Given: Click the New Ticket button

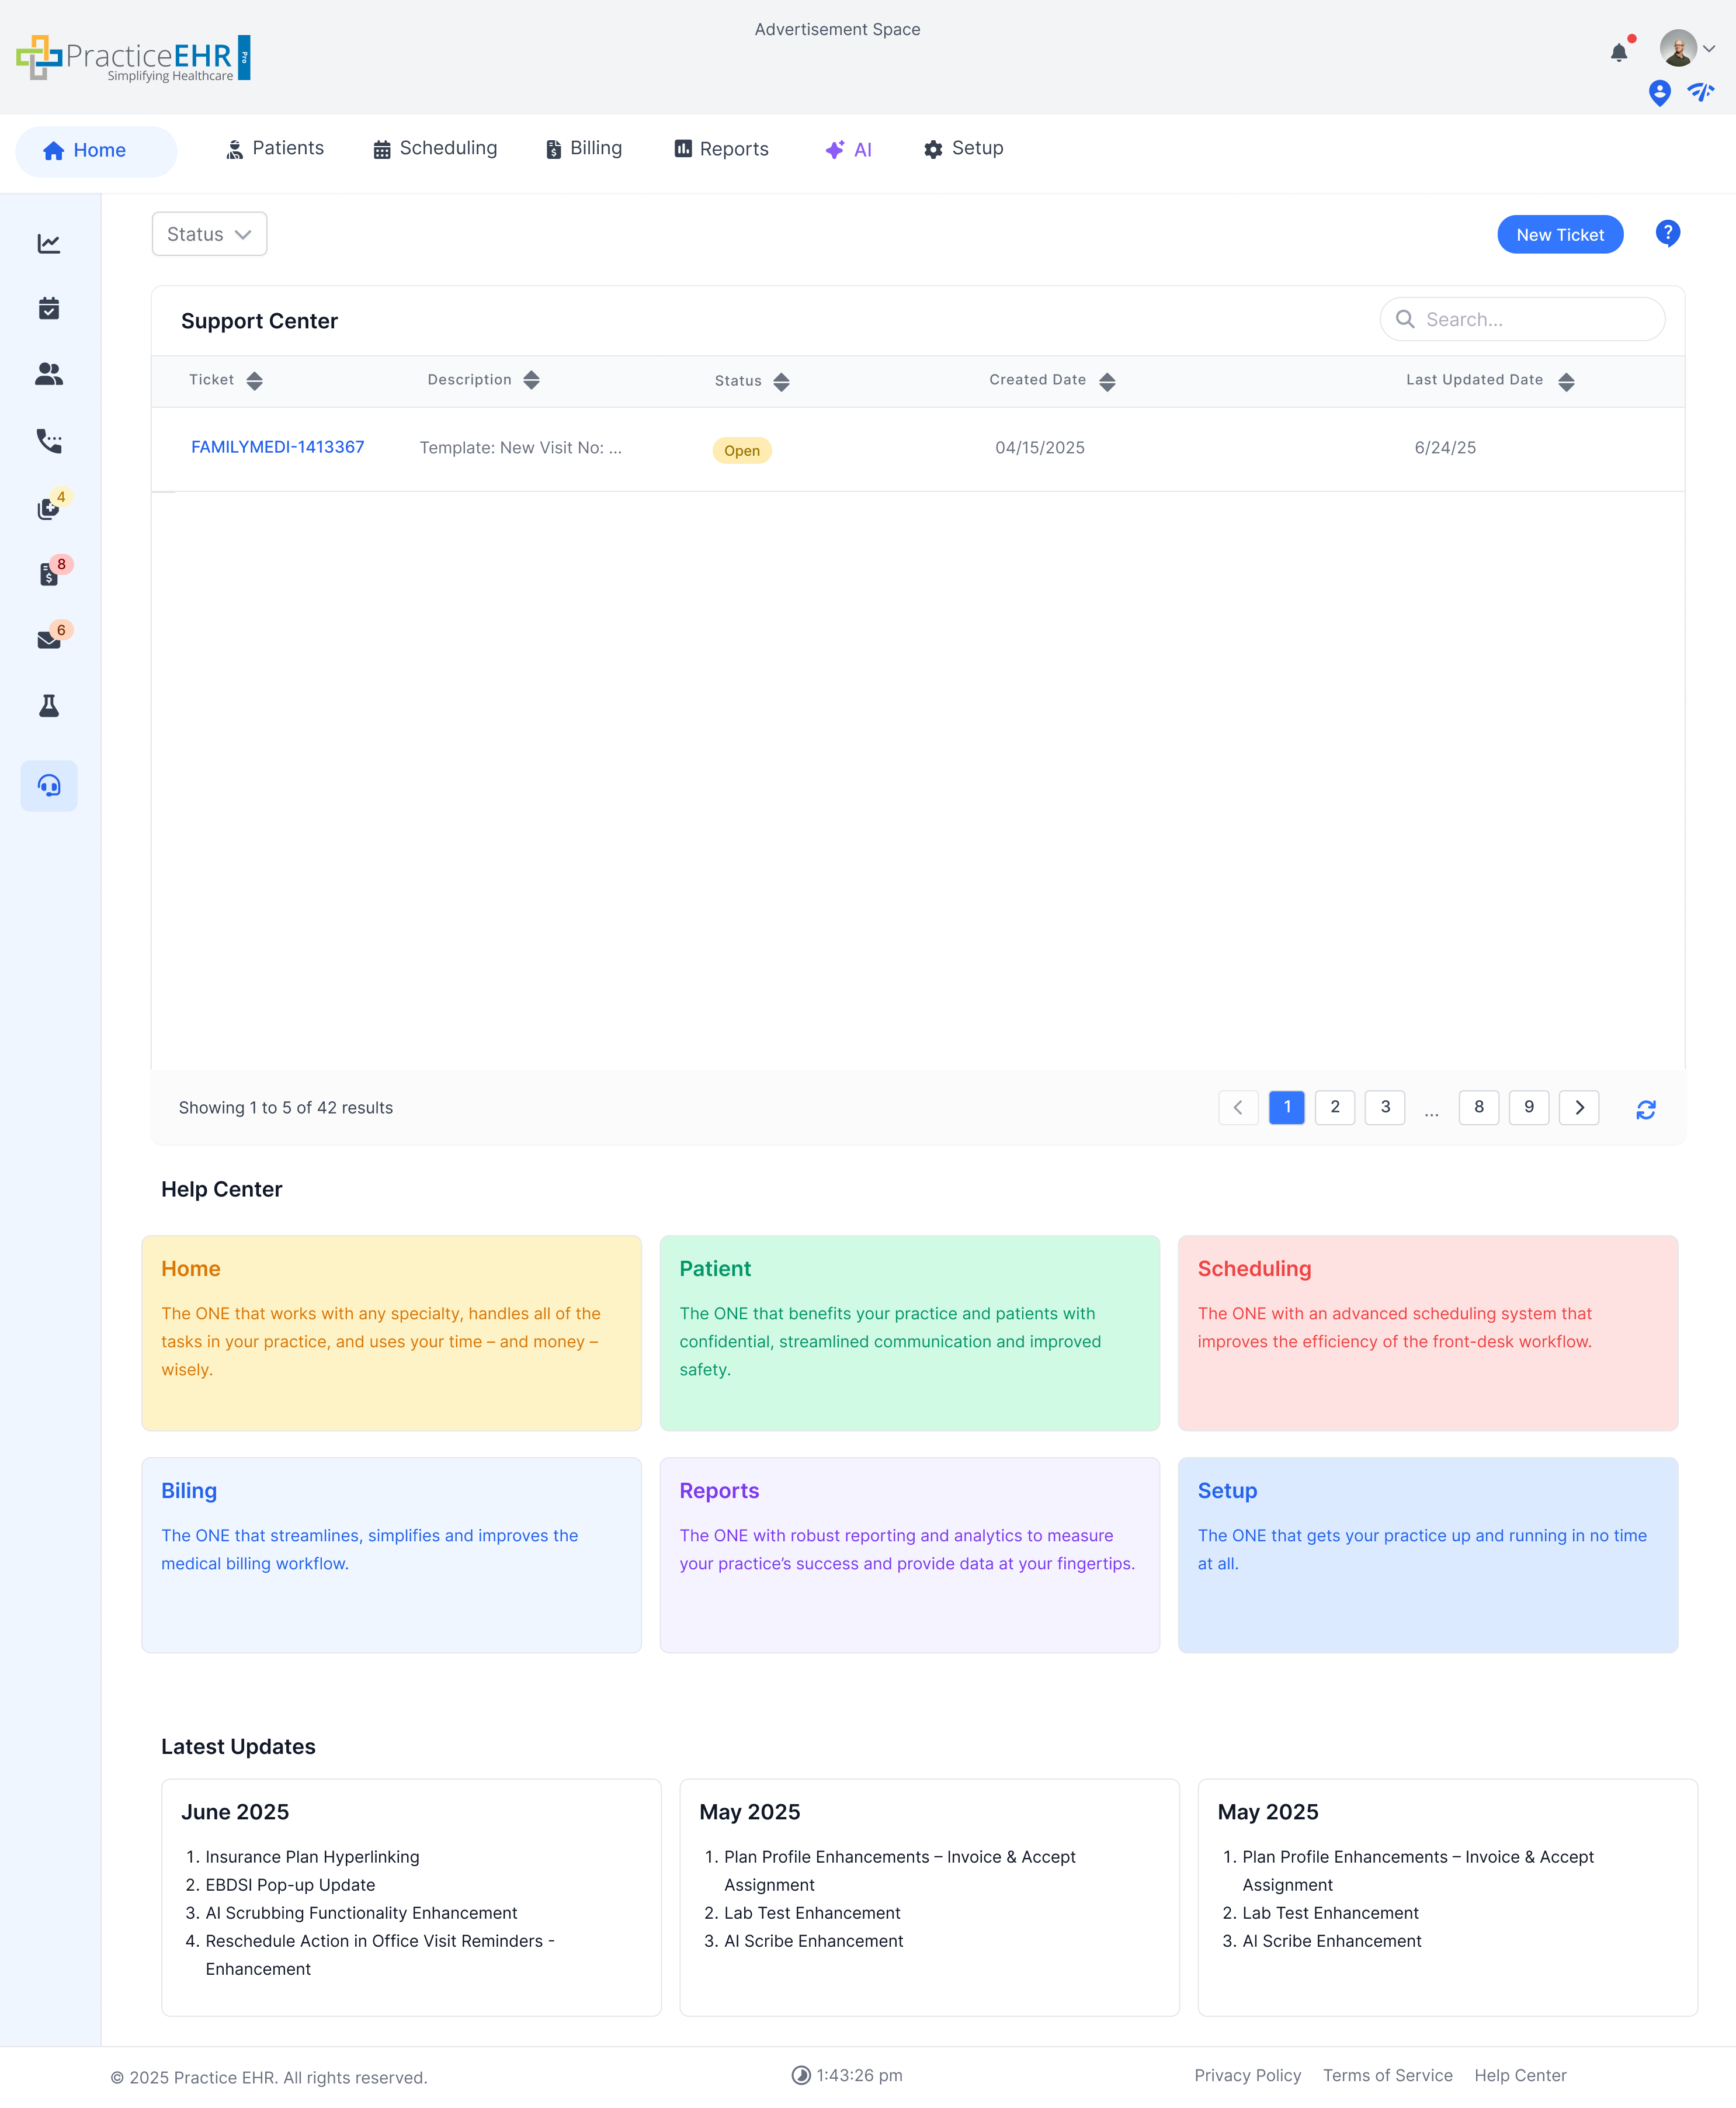Looking at the screenshot, I should (x=1559, y=234).
